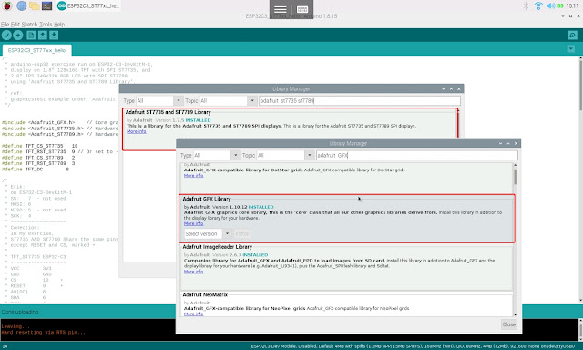Image resolution: width=583 pixels, height=350 pixels.
Task: Select Adafruit ST7735 and ST7789 Library title
Action: [x=168, y=112]
